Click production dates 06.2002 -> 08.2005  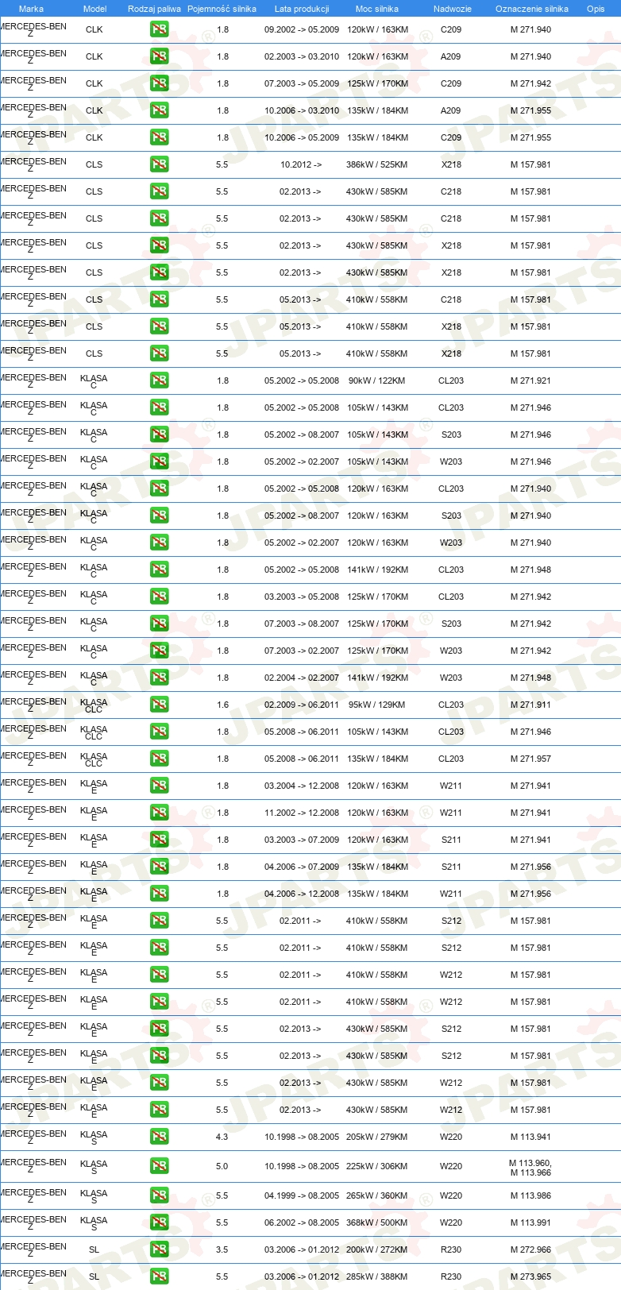coord(302,1223)
